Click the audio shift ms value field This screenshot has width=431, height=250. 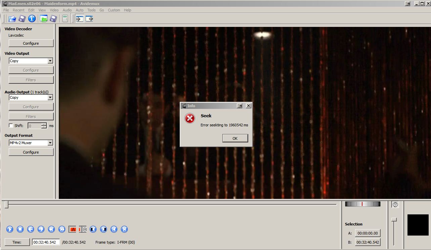click(34, 126)
